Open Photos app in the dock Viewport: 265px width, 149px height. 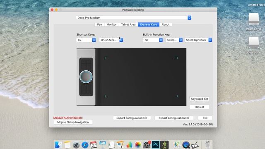point(138,145)
